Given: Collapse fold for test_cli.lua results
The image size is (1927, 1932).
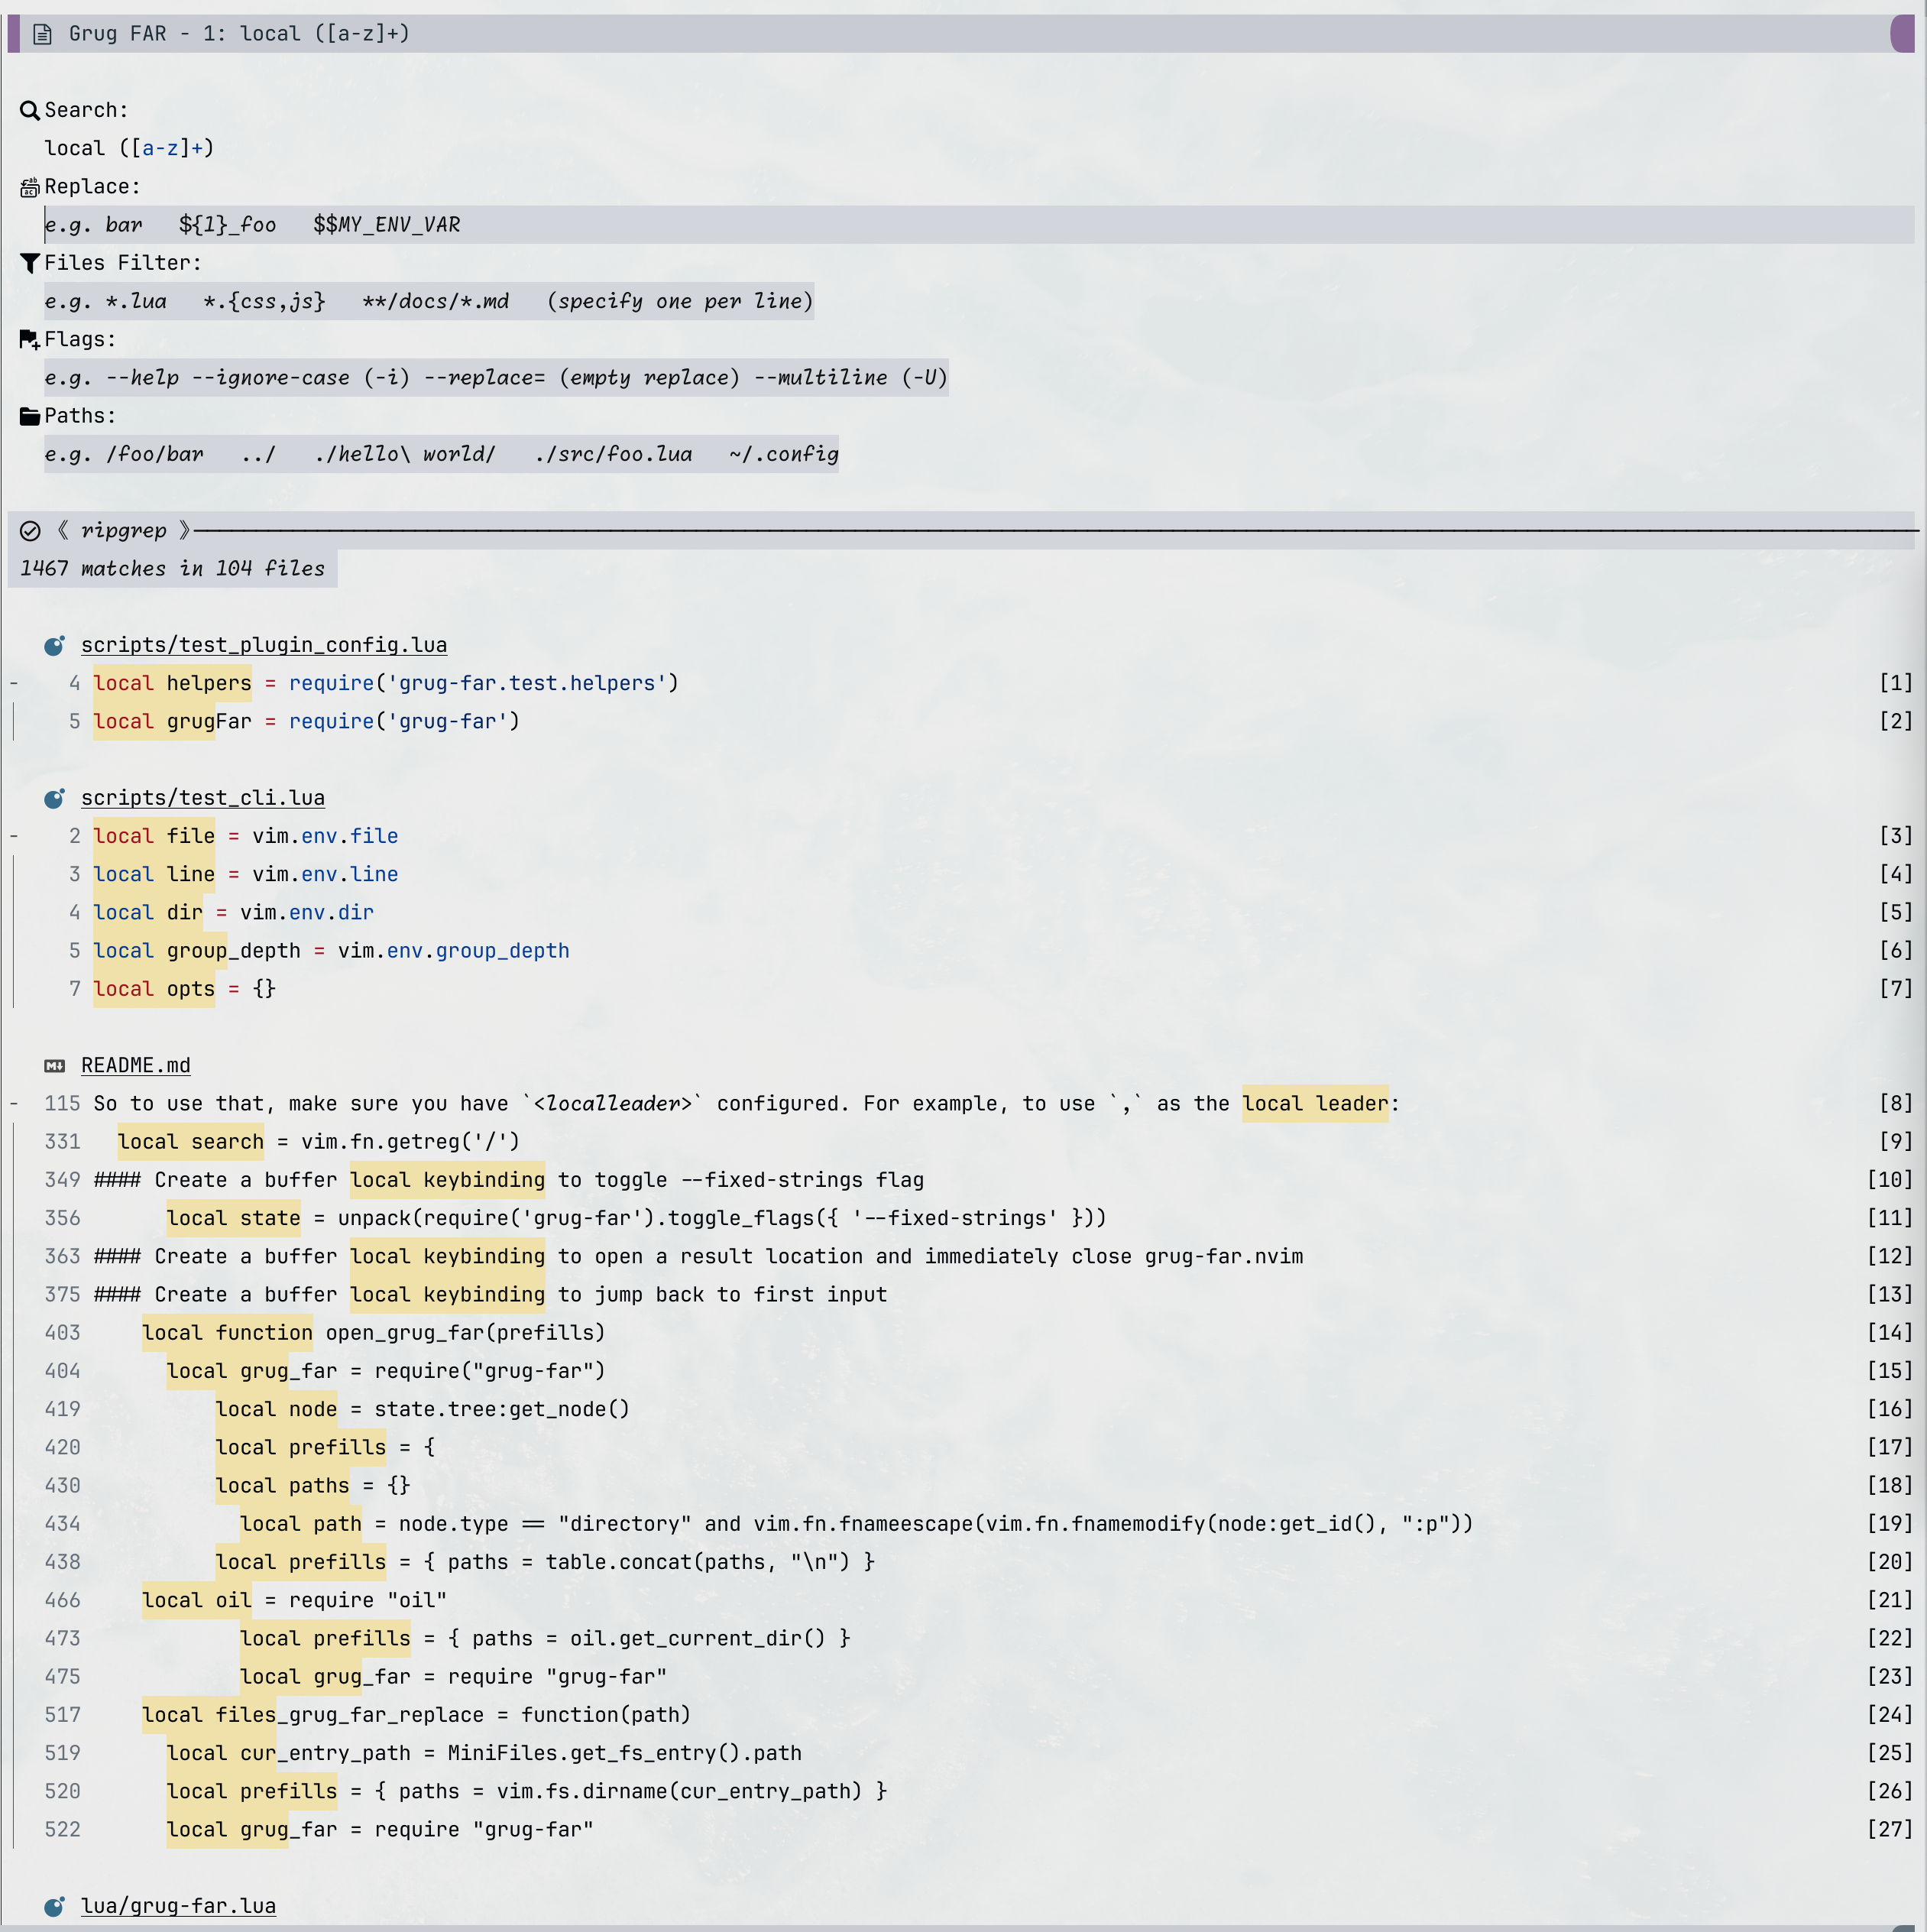Looking at the screenshot, I should tap(14, 836).
